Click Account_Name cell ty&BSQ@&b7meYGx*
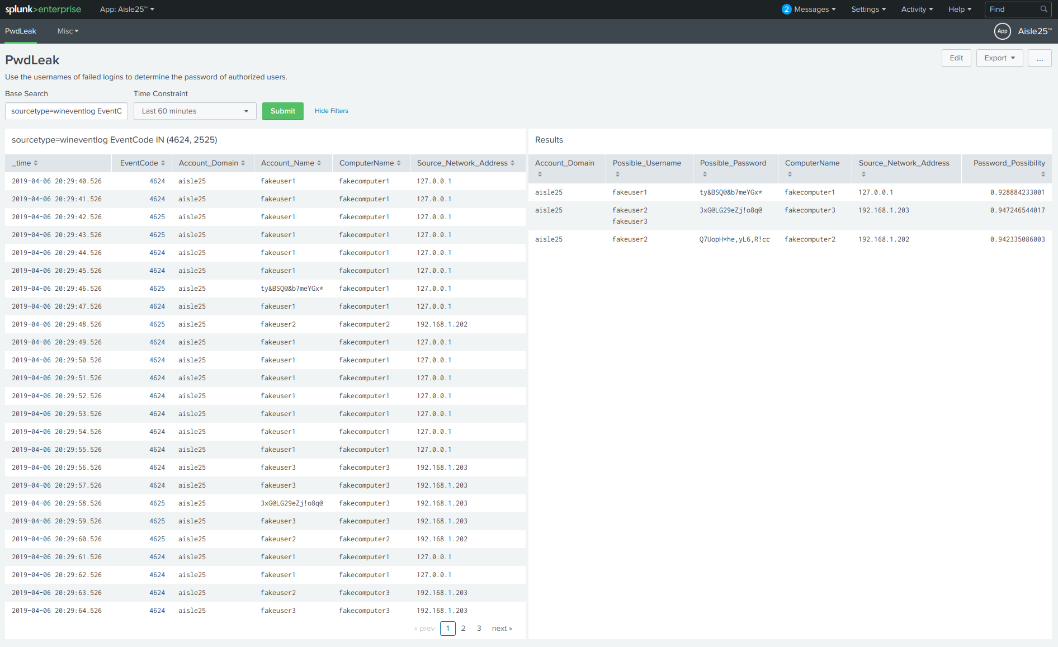The image size is (1058, 647). [292, 289]
